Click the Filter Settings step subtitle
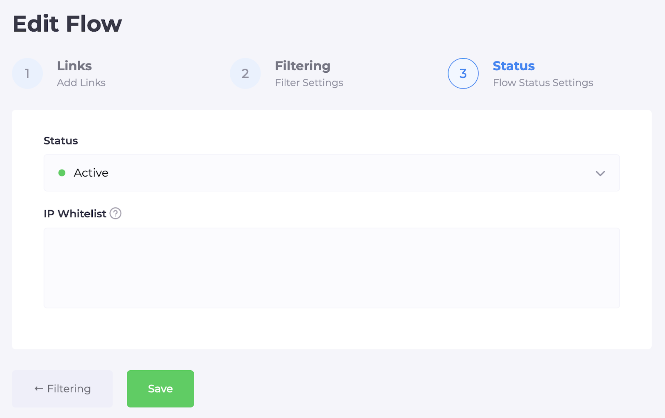This screenshot has width=665, height=418. 309,83
